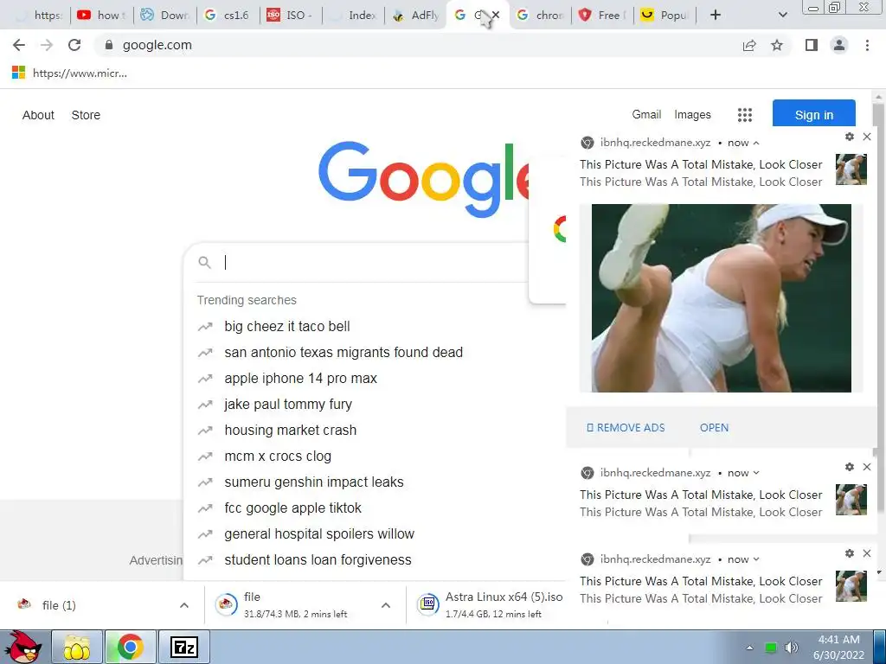Go back to the previous page

[19, 45]
